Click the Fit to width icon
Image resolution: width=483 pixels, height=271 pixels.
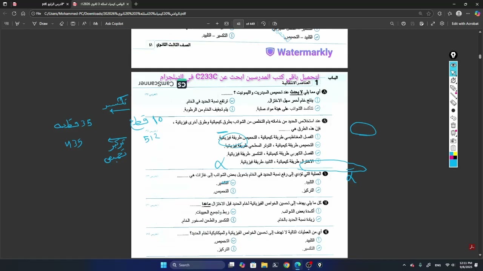point(226,23)
